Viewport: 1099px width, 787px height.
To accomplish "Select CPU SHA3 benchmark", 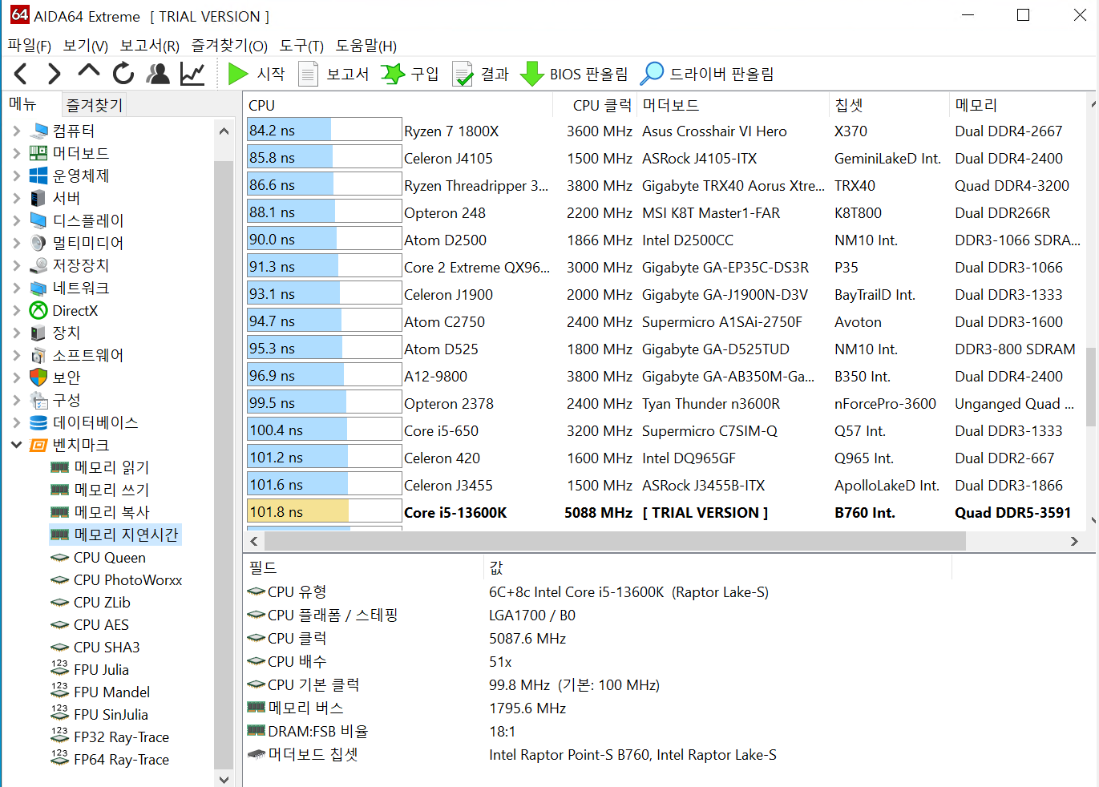I will (107, 648).
